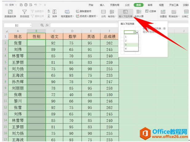Expand the 有效性 validation dropdown
Image resolution: width=190 pixels, height=142 pixels.
[112, 16]
